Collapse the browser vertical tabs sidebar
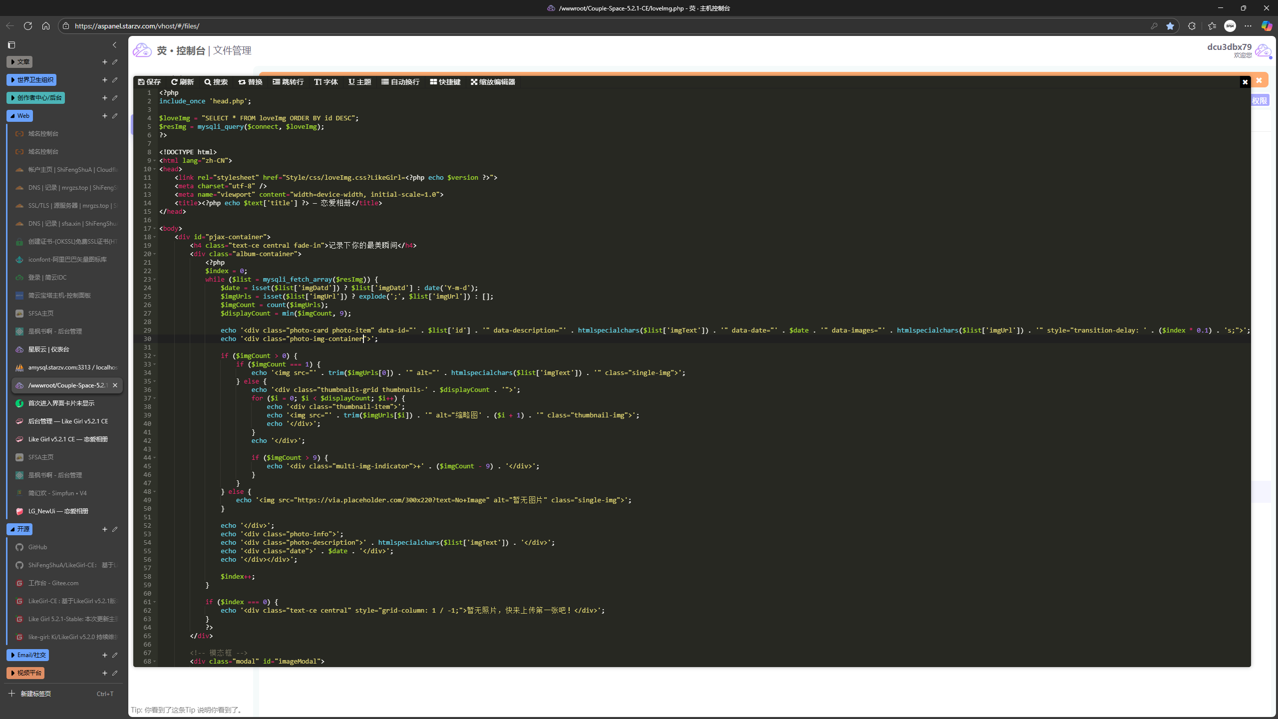The width and height of the screenshot is (1278, 719). coord(114,45)
